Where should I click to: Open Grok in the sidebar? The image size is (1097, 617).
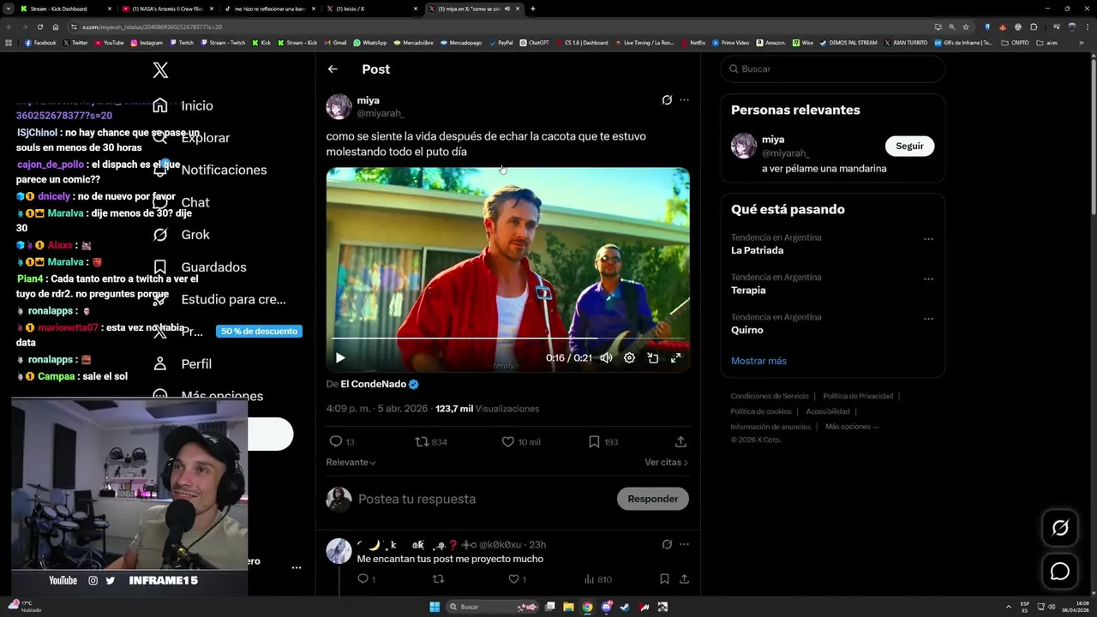pyautogui.click(x=182, y=235)
